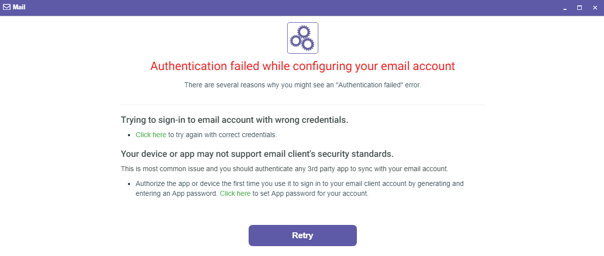Click the empty purple title bar area

(297, 8)
